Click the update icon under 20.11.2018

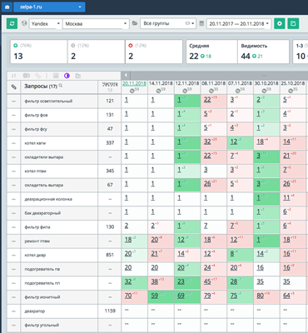132,90
